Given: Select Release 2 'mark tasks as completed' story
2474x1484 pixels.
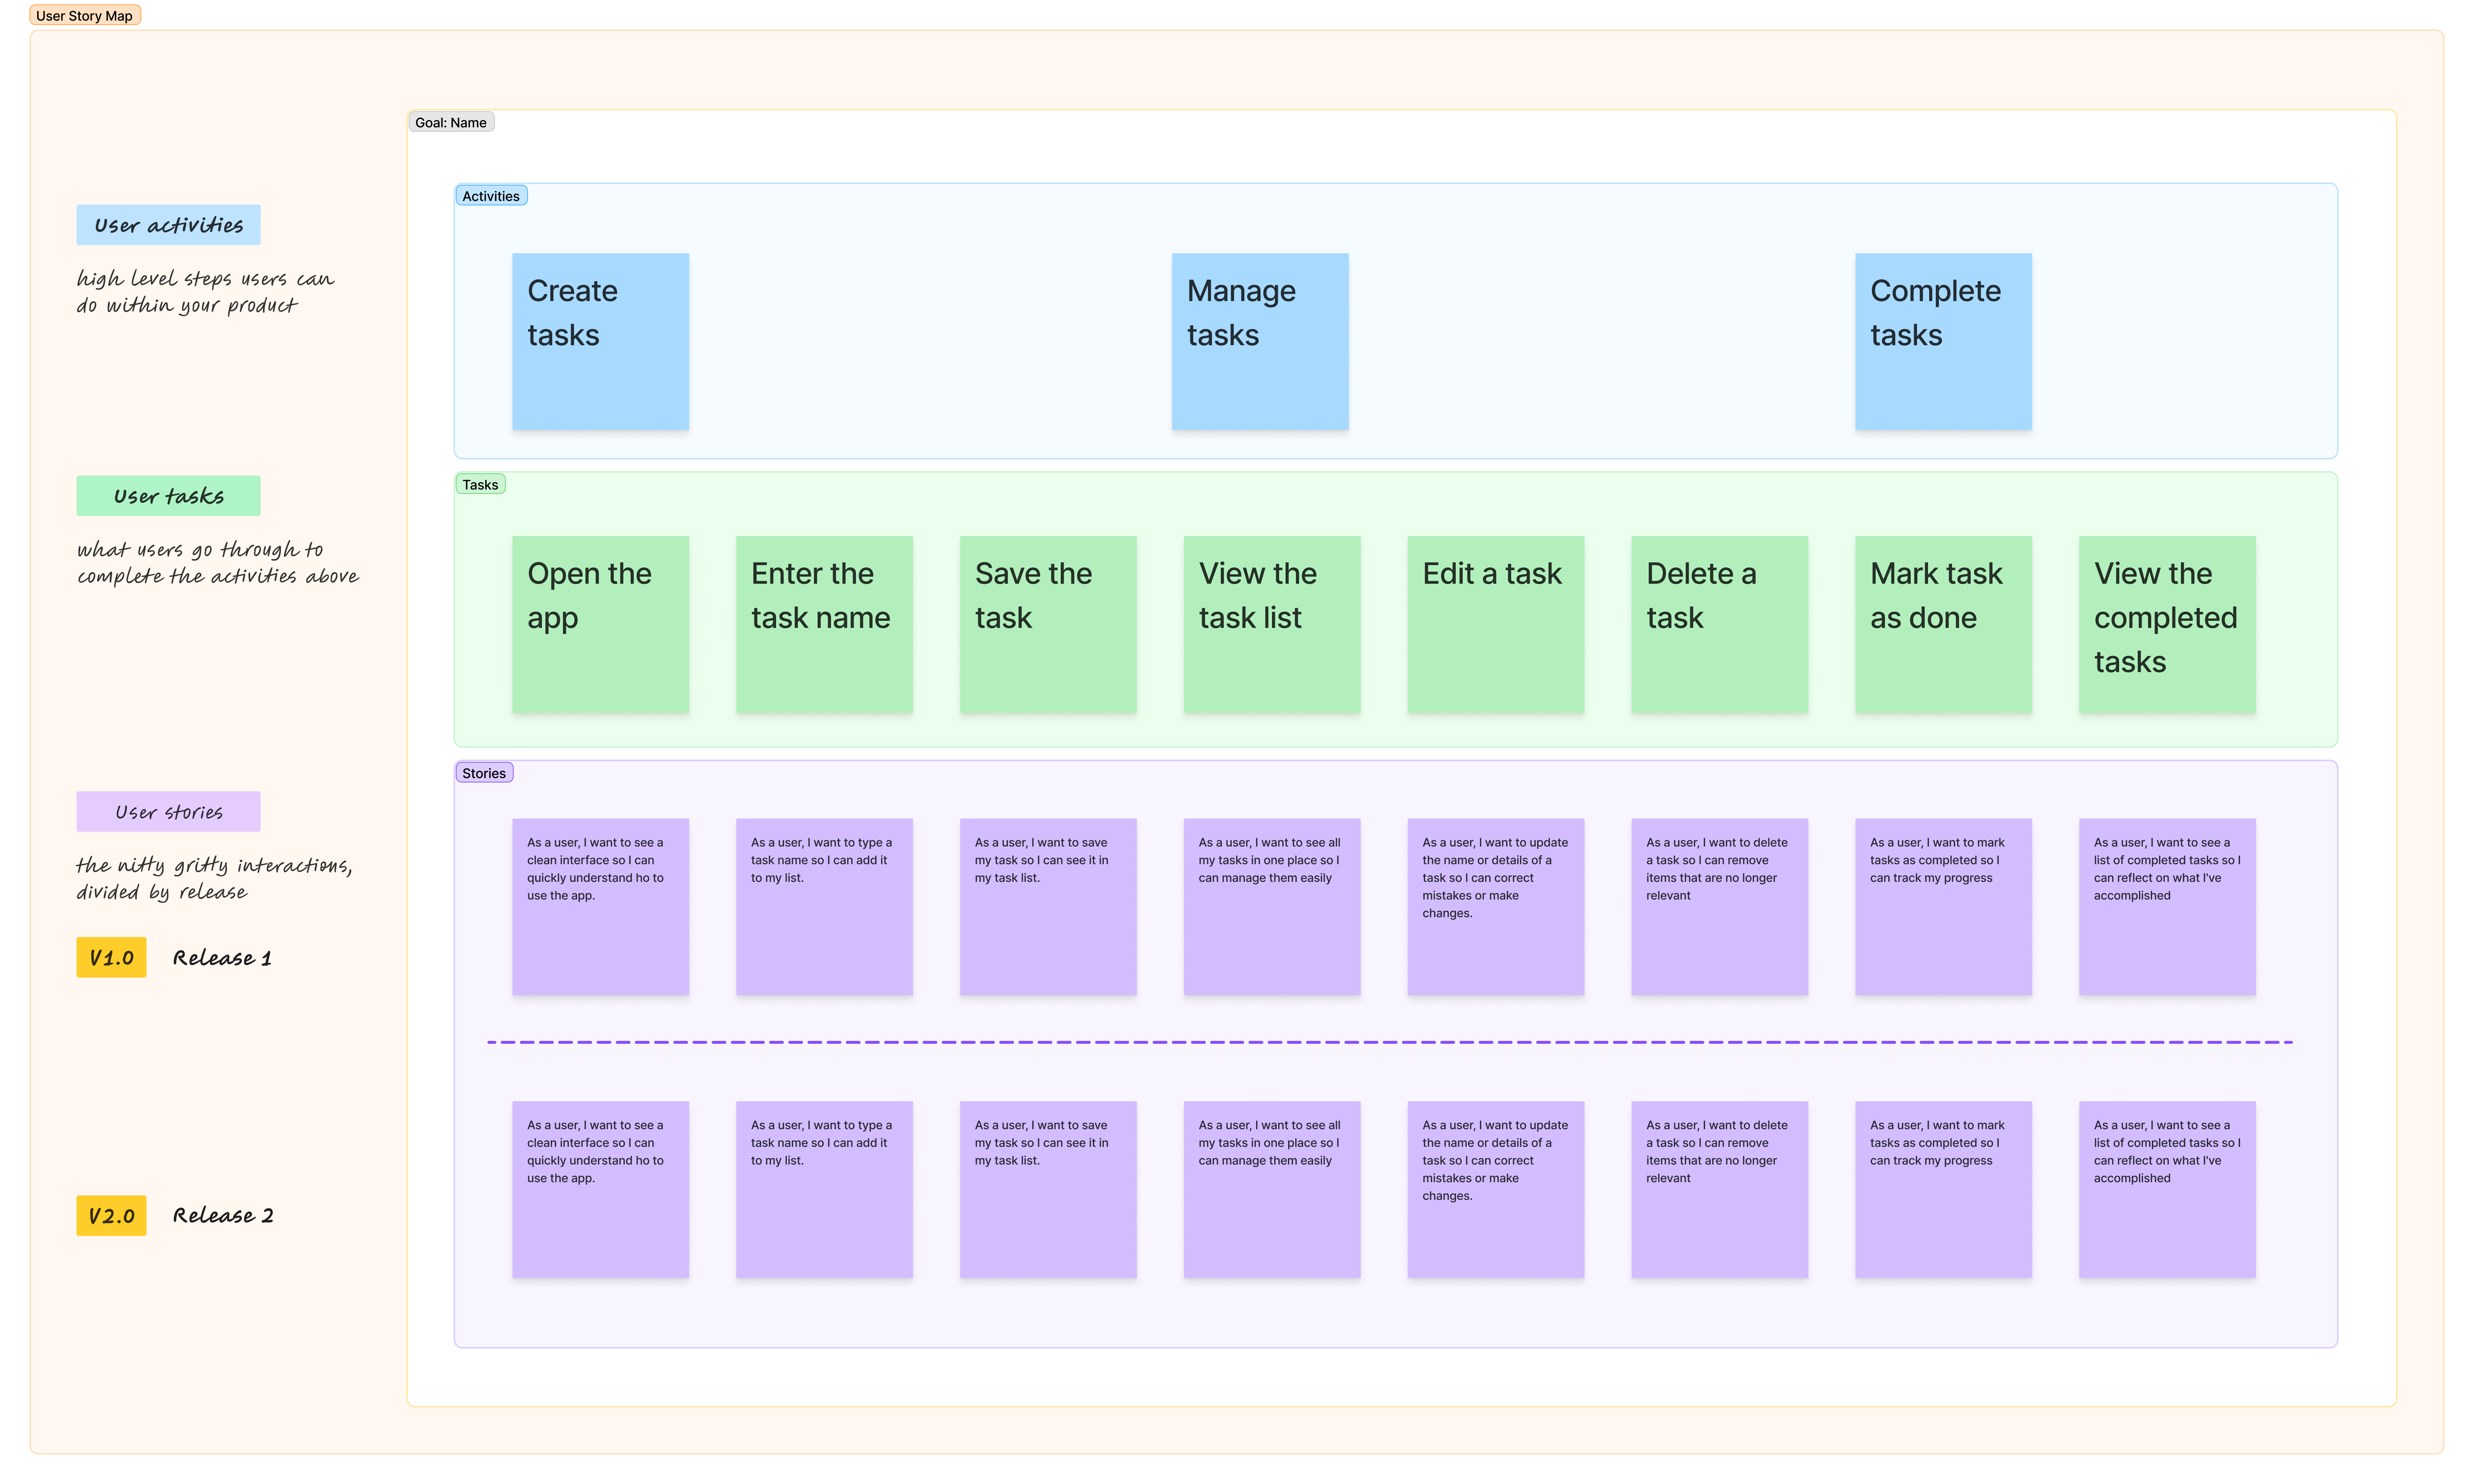Looking at the screenshot, I should 1943,1190.
